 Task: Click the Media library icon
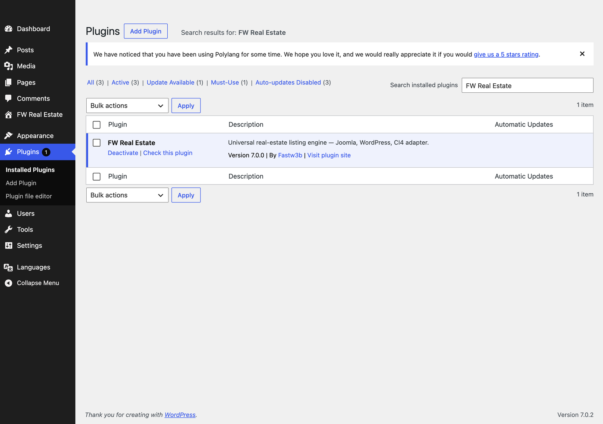9,66
